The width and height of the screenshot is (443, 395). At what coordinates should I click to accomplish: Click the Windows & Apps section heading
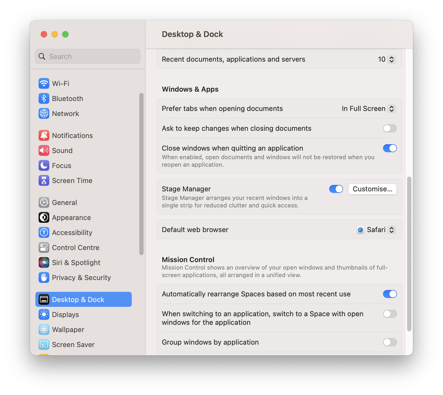190,89
